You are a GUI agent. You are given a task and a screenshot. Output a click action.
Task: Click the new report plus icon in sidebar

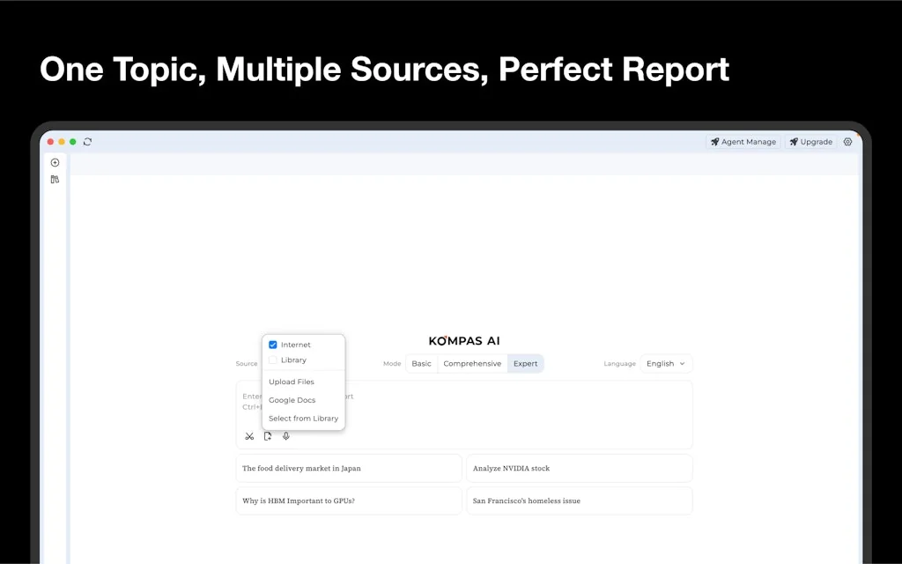[x=55, y=163]
